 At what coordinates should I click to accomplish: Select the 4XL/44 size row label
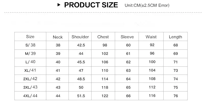(x=30, y=96)
